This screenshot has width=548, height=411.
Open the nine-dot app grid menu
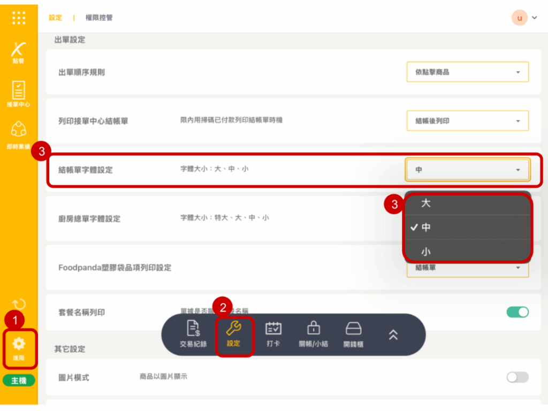click(x=19, y=18)
